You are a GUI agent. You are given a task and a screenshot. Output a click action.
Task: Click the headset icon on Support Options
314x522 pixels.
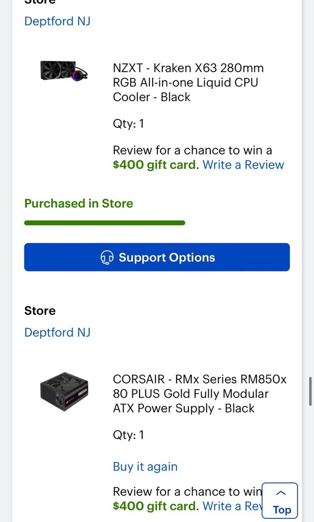point(107,257)
